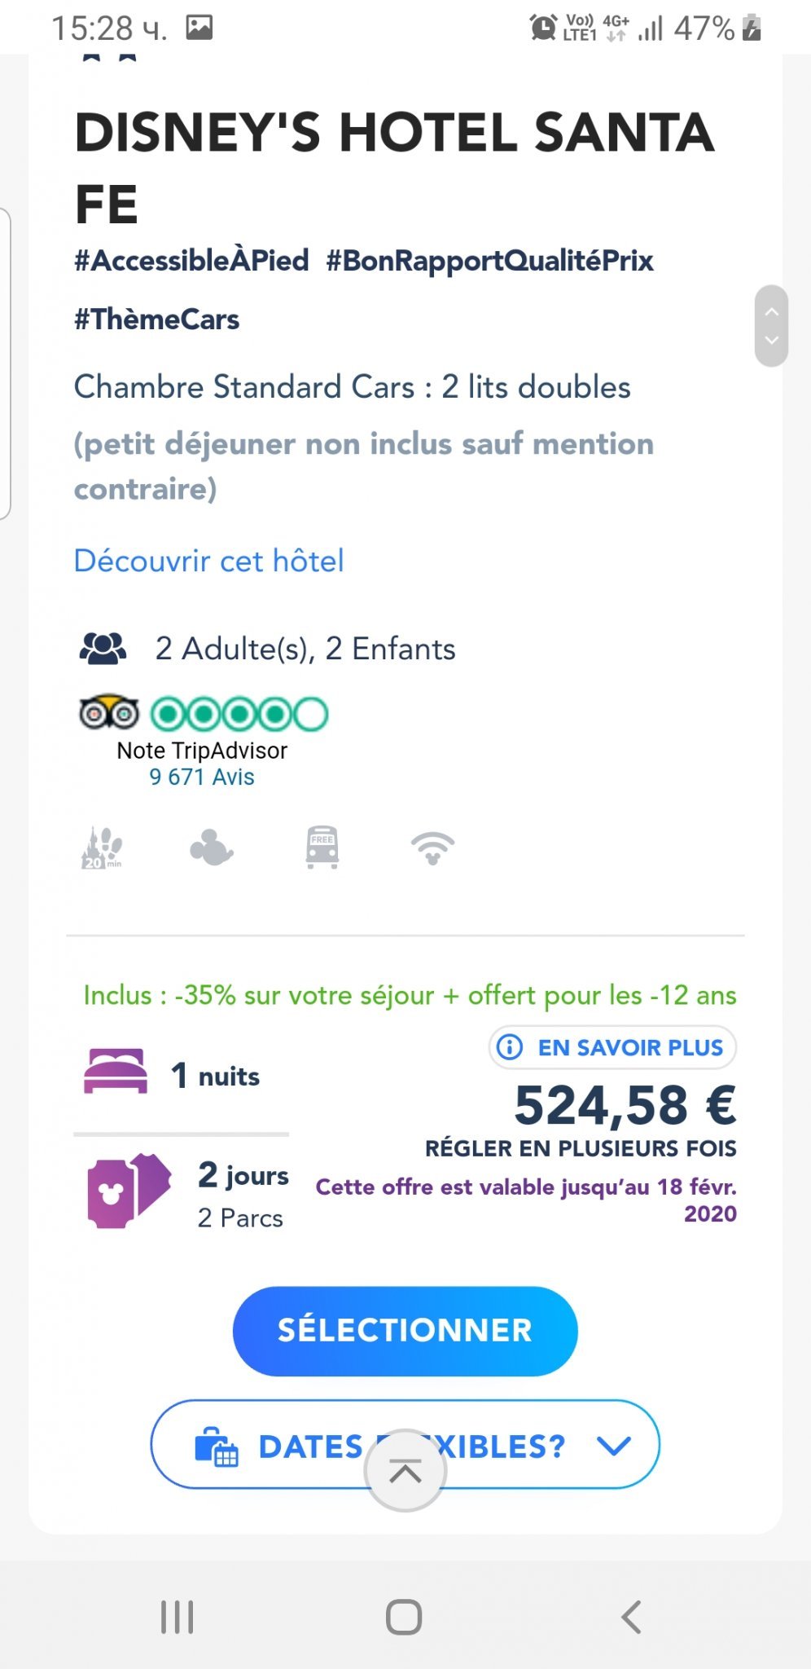The height and width of the screenshot is (1669, 811).
Task: Tap the Mickey Wi-Fi icon
Action: pos(432,848)
